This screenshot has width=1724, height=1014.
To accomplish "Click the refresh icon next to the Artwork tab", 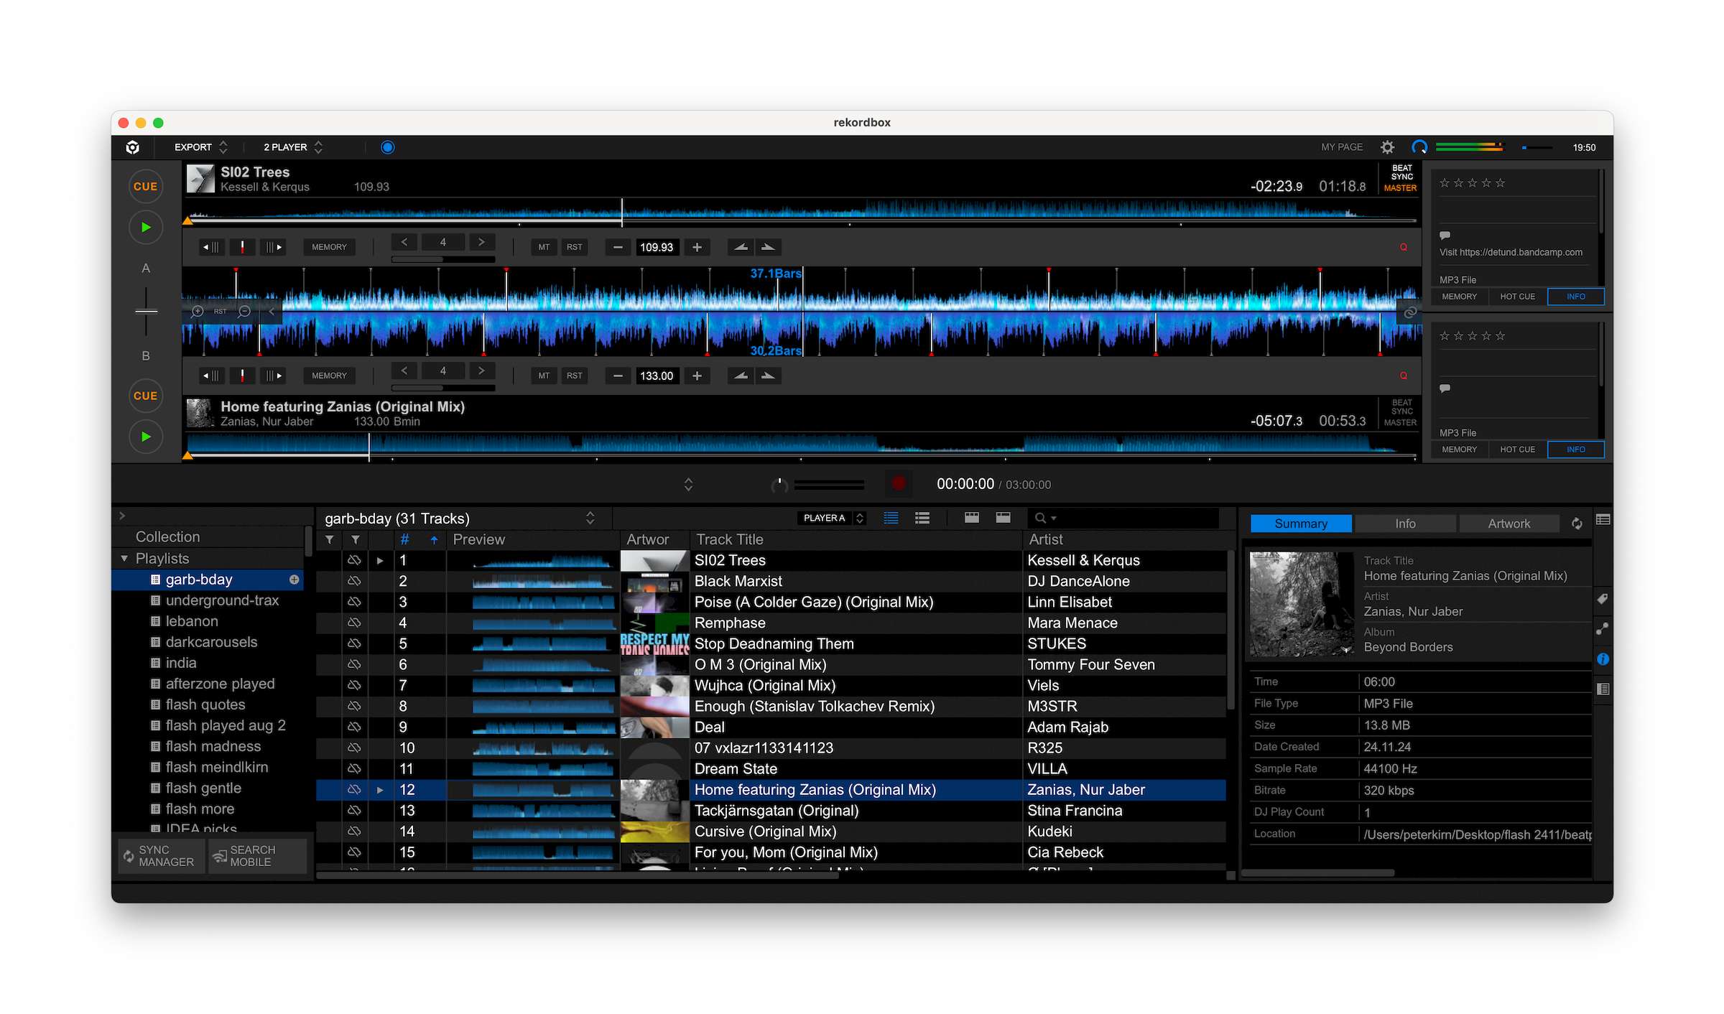I will (x=1576, y=524).
